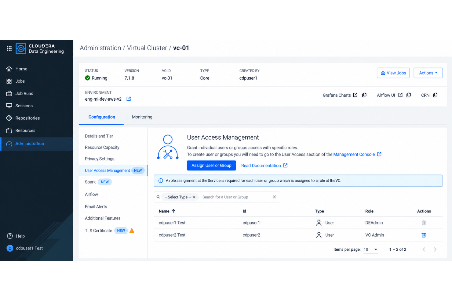The width and height of the screenshot is (452, 301).
Task: Open environment eng-ml-dev-aws-v2 external link icon
Action: pyautogui.click(x=129, y=99)
